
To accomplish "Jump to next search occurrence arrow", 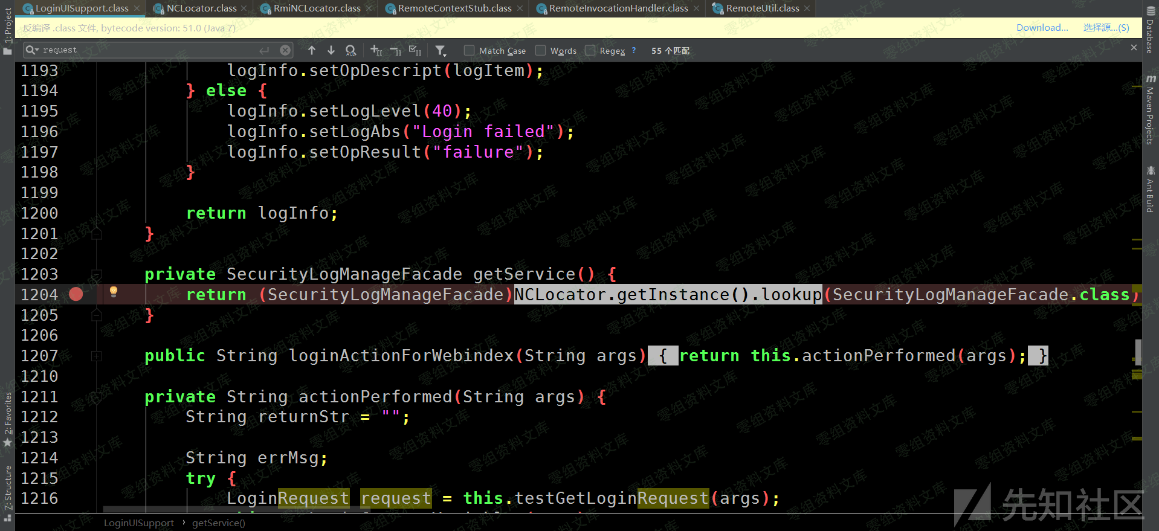I will pyautogui.click(x=331, y=50).
